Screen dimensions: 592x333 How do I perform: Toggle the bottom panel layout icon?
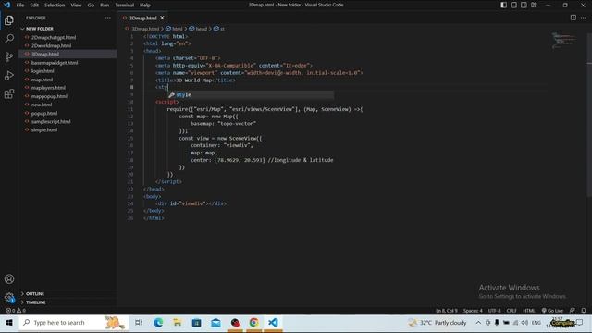click(x=514, y=5)
